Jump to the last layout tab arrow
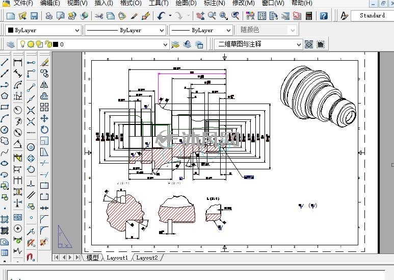 (77, 258)
